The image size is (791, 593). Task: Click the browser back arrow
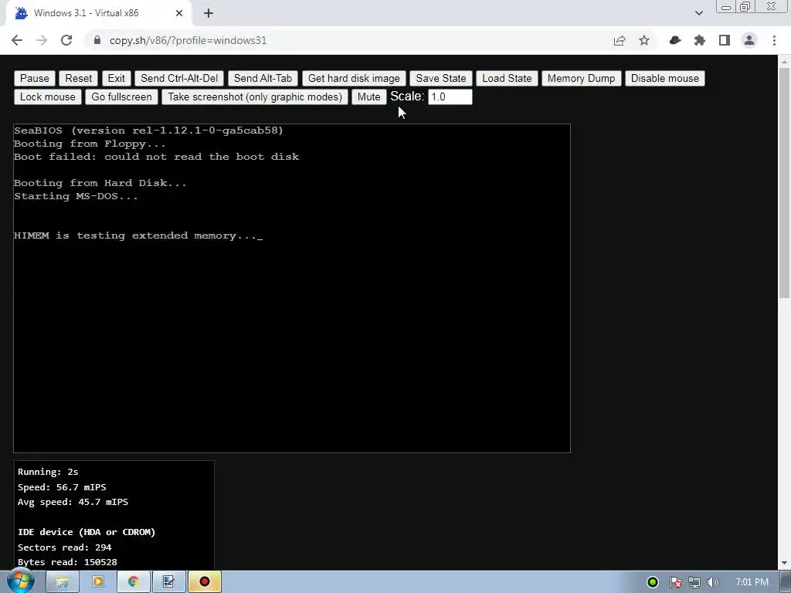tap(17, 40)
